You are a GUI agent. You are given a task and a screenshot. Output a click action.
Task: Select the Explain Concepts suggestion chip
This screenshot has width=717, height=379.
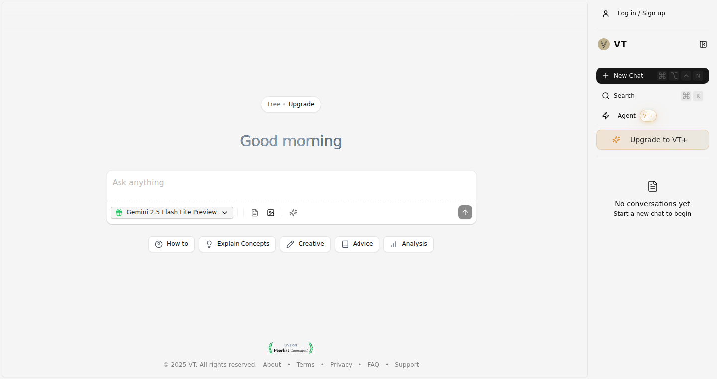click(x=237, y=244)
